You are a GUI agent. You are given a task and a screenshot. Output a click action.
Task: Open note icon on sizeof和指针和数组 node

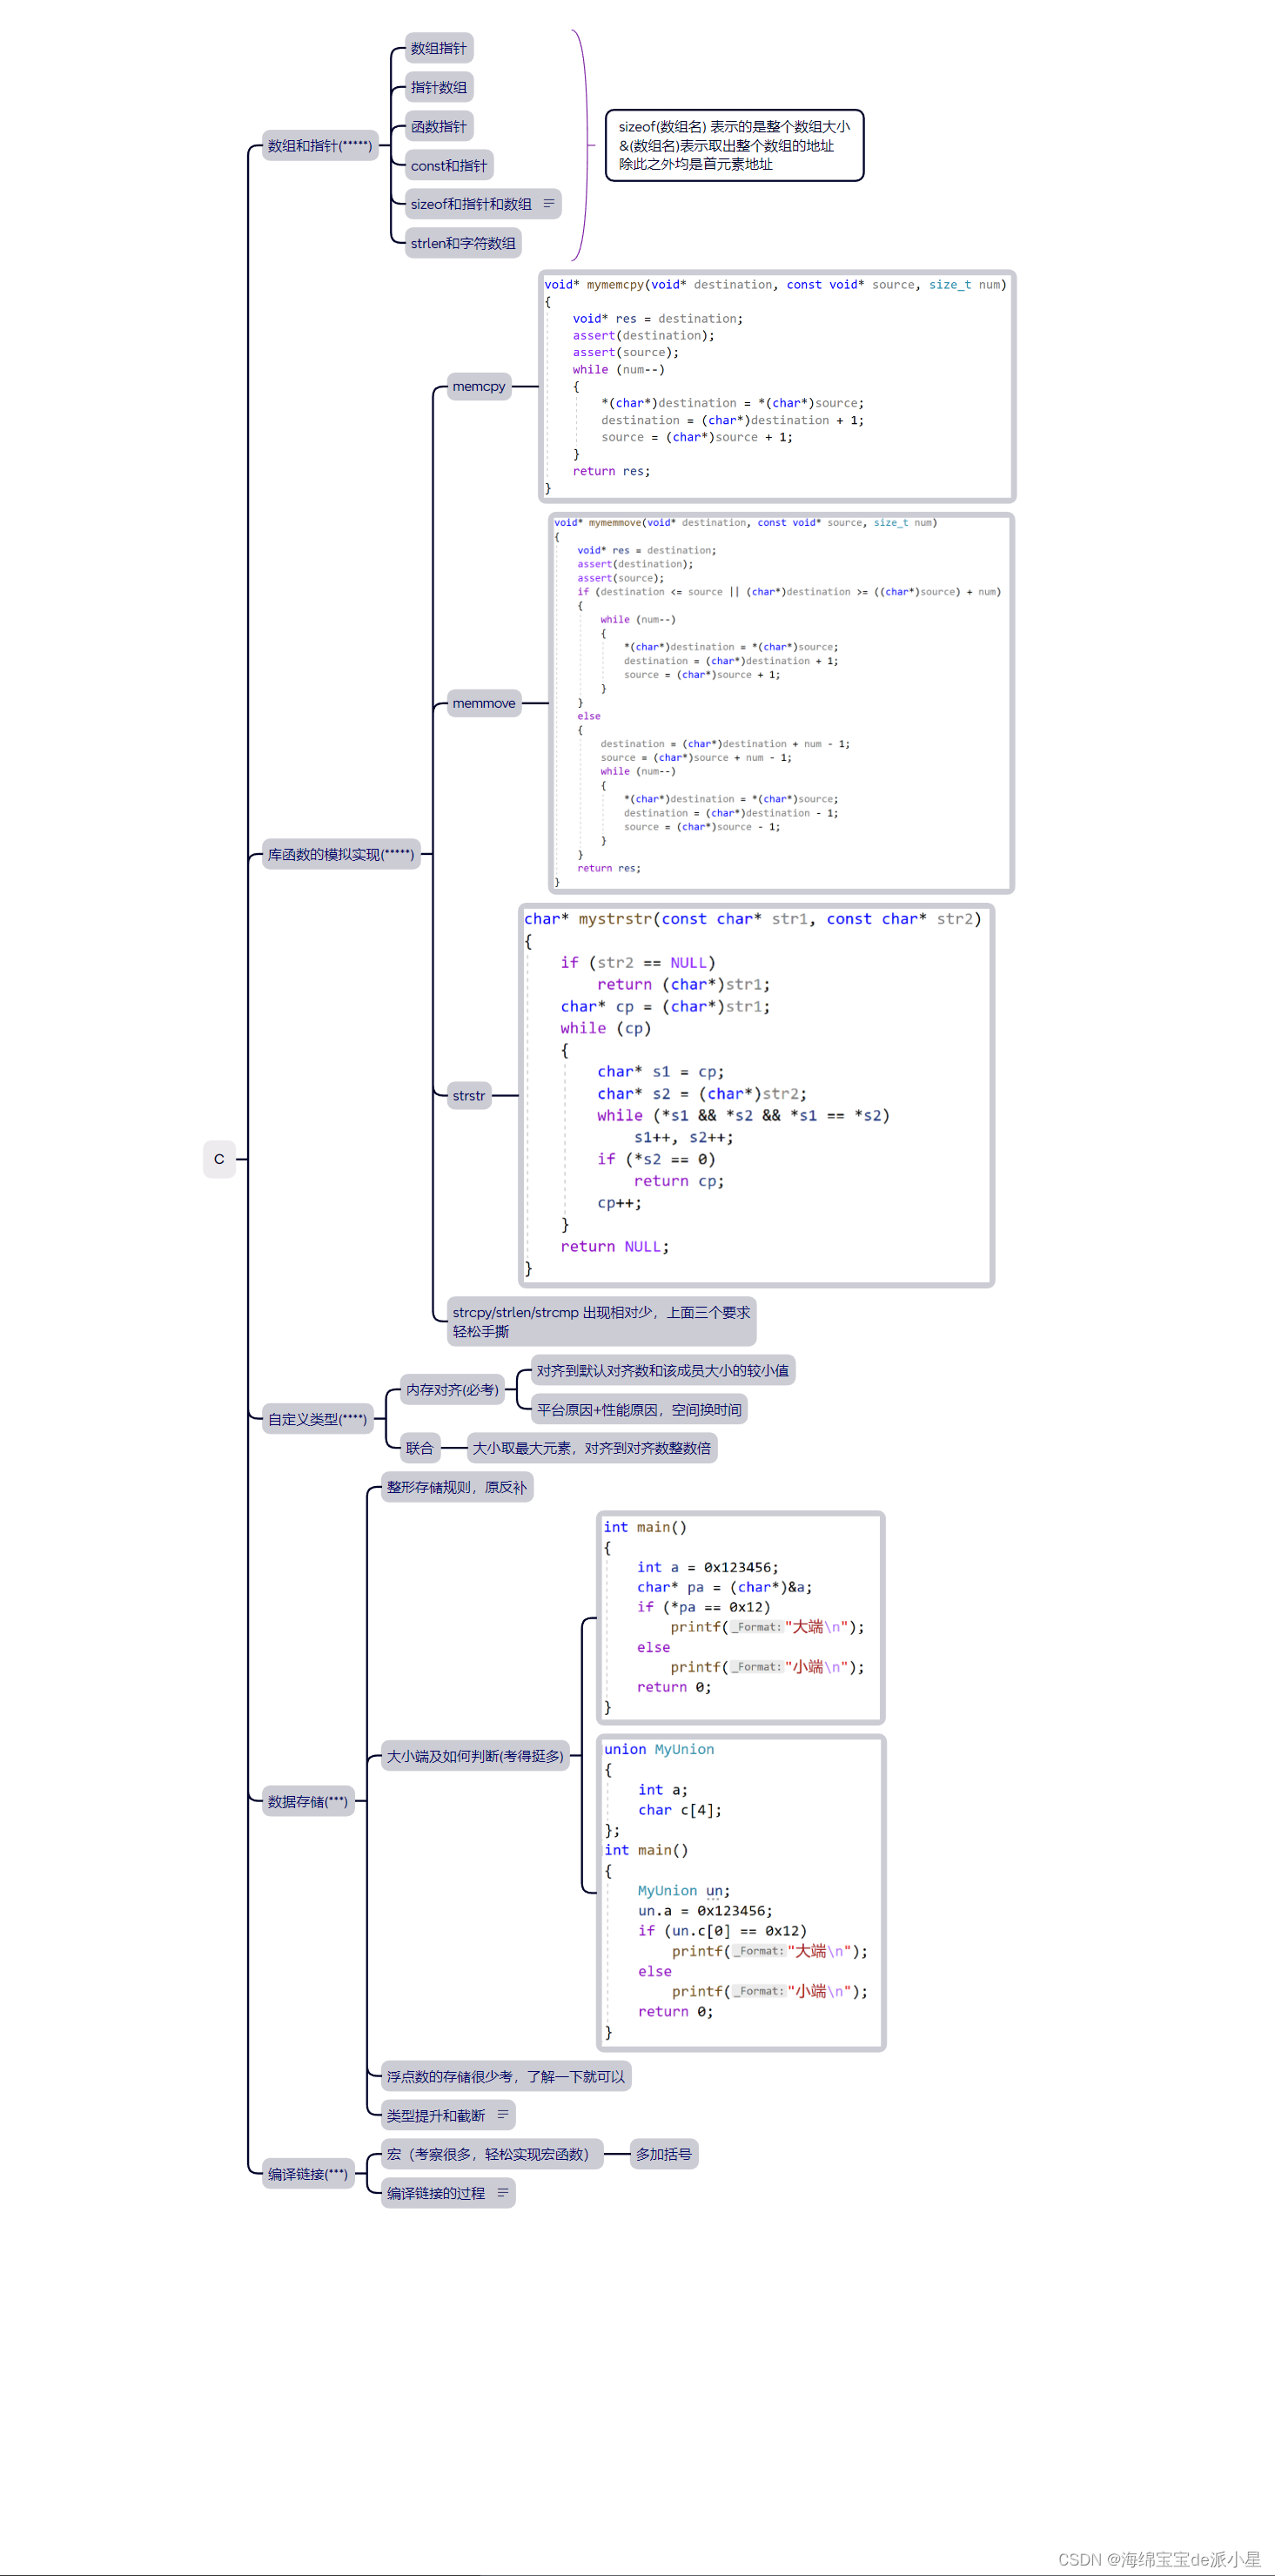[548, 204]
